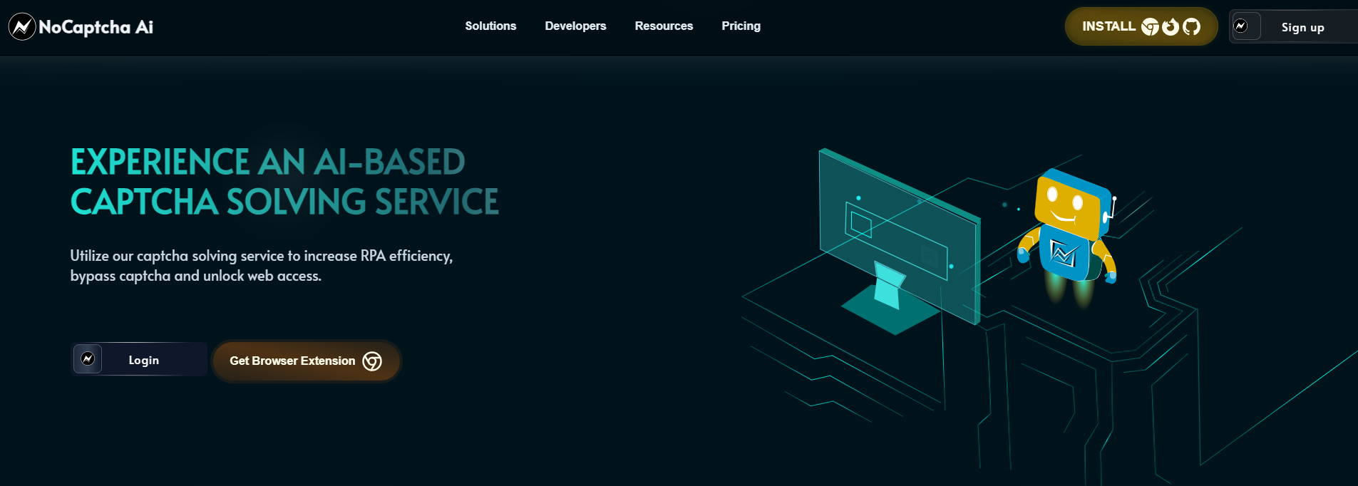Click the text "bypass captcha and unlock web access."
Screen dimensions: 1358x486
(x=196, y=276)
